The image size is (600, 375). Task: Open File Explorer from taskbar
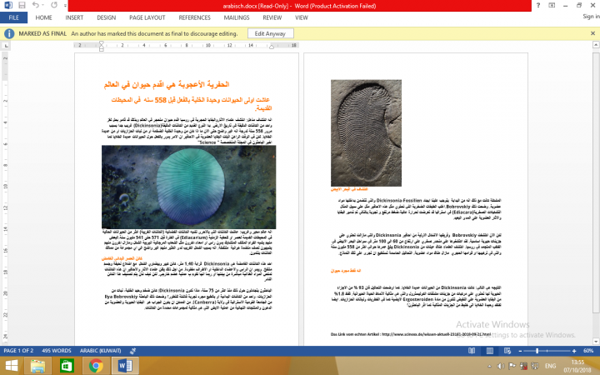pyautogui.click(x=37, y=366)
